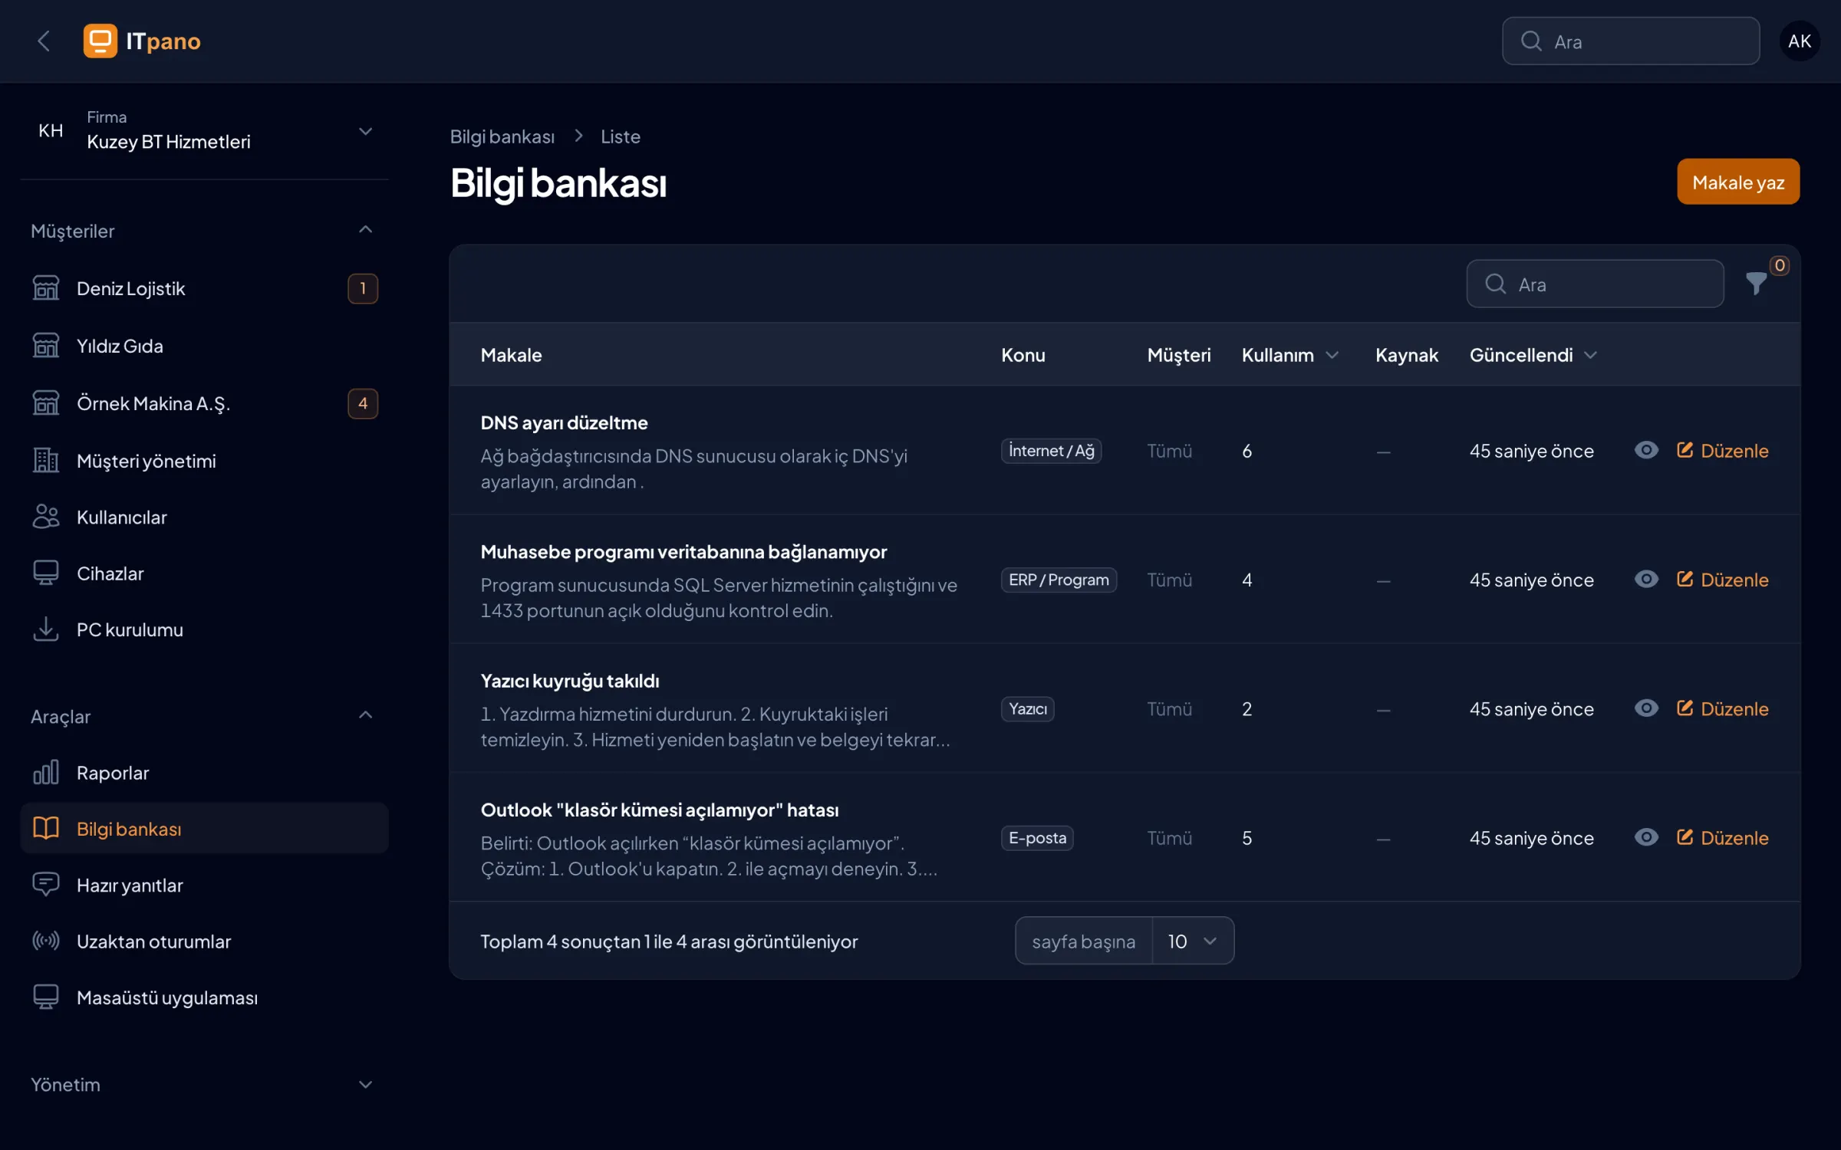Click the Raporlar bar chart icon
Viewport: 1841px width, 1150px height.
(x=46, y=772)
